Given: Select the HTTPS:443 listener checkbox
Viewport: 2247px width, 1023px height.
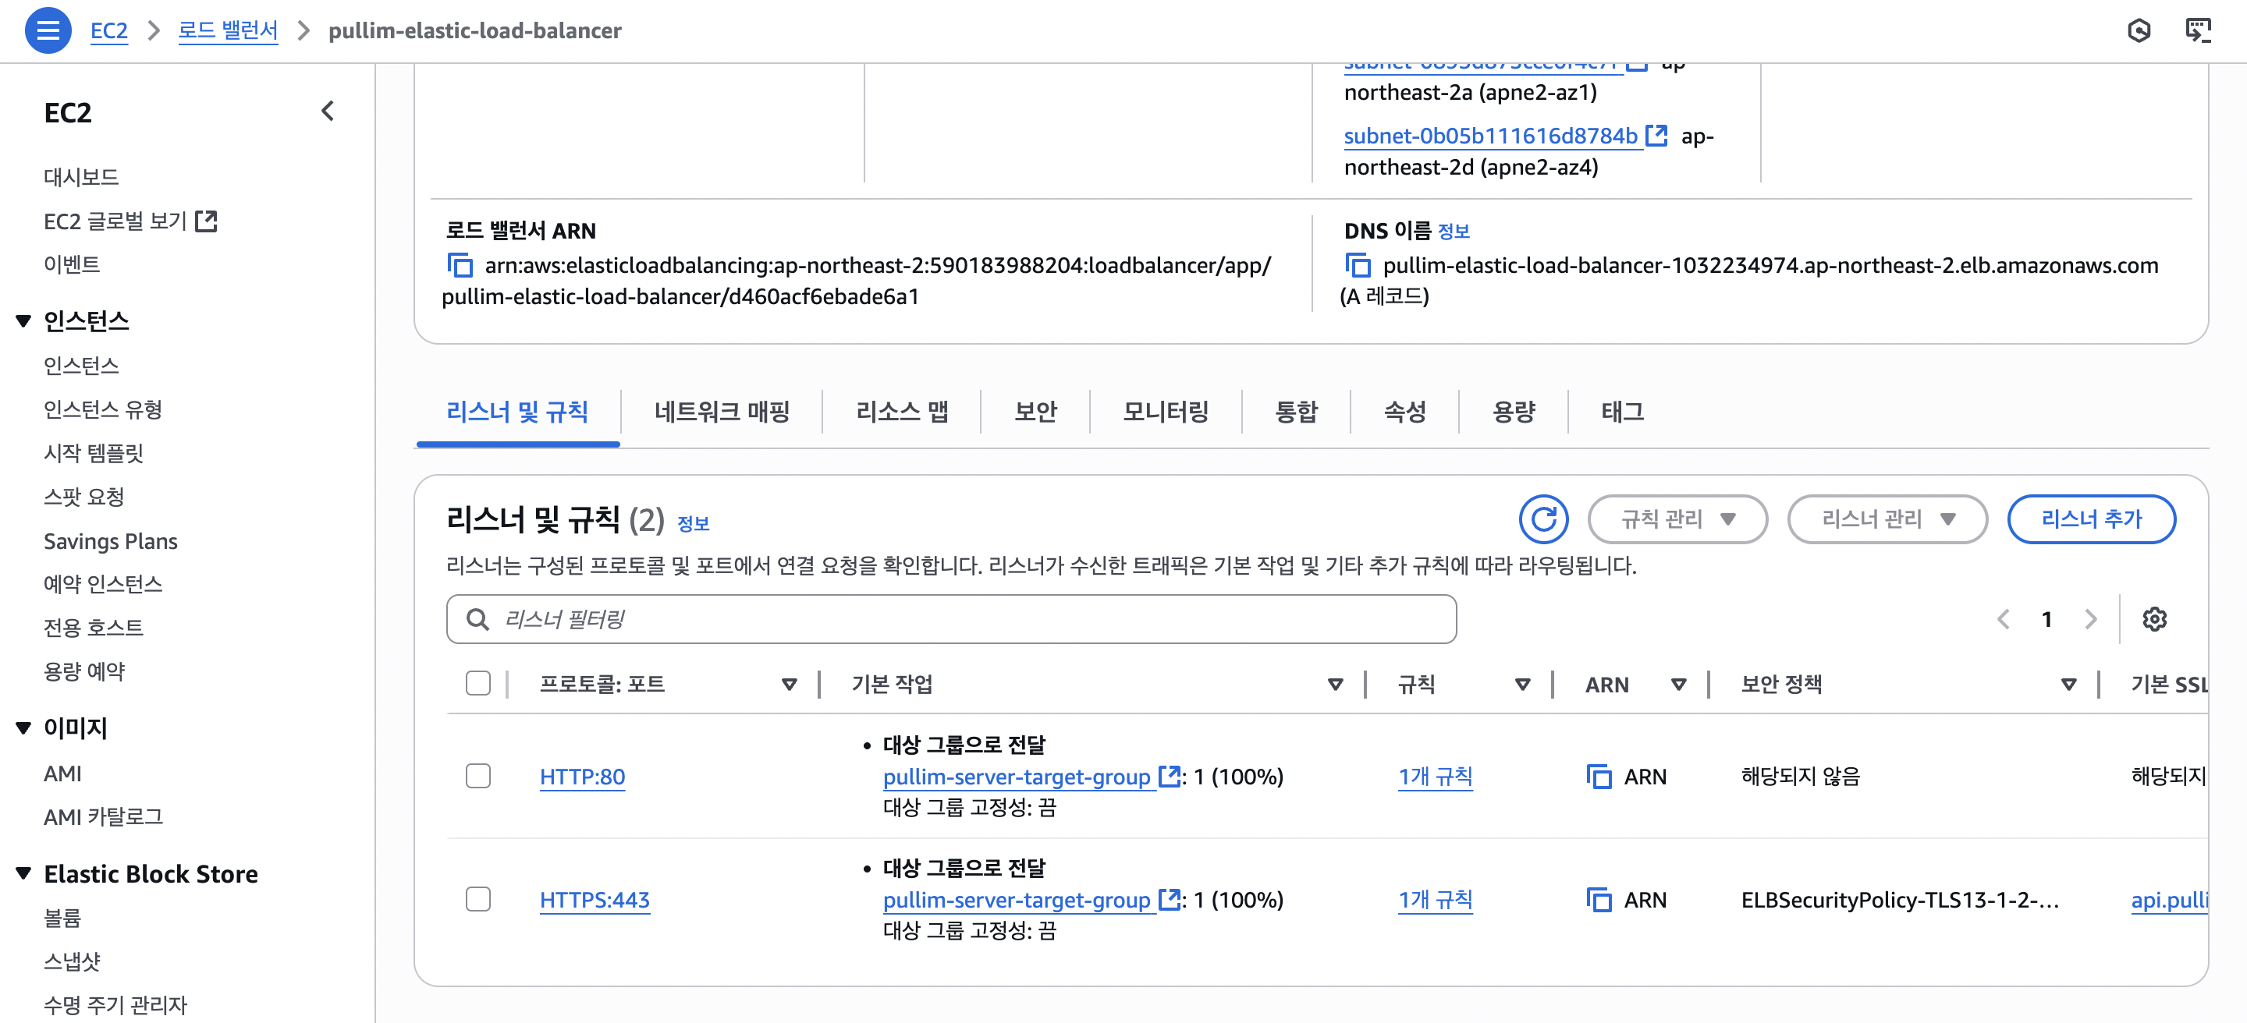Looking at the screenshot, I should (x=478, y=899).
